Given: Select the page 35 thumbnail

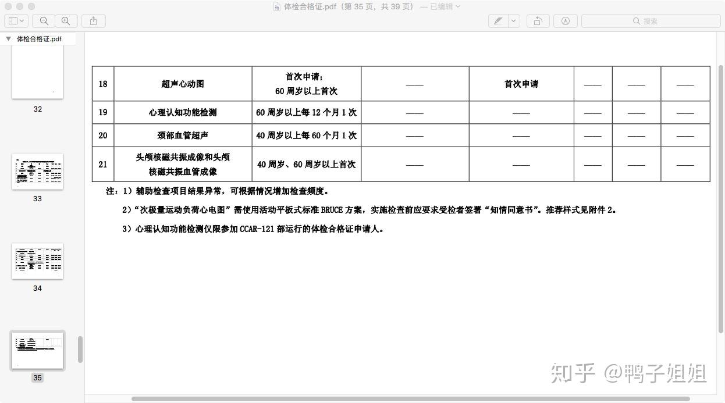Looking at the screenshot, I should click(x=37, y=351).
